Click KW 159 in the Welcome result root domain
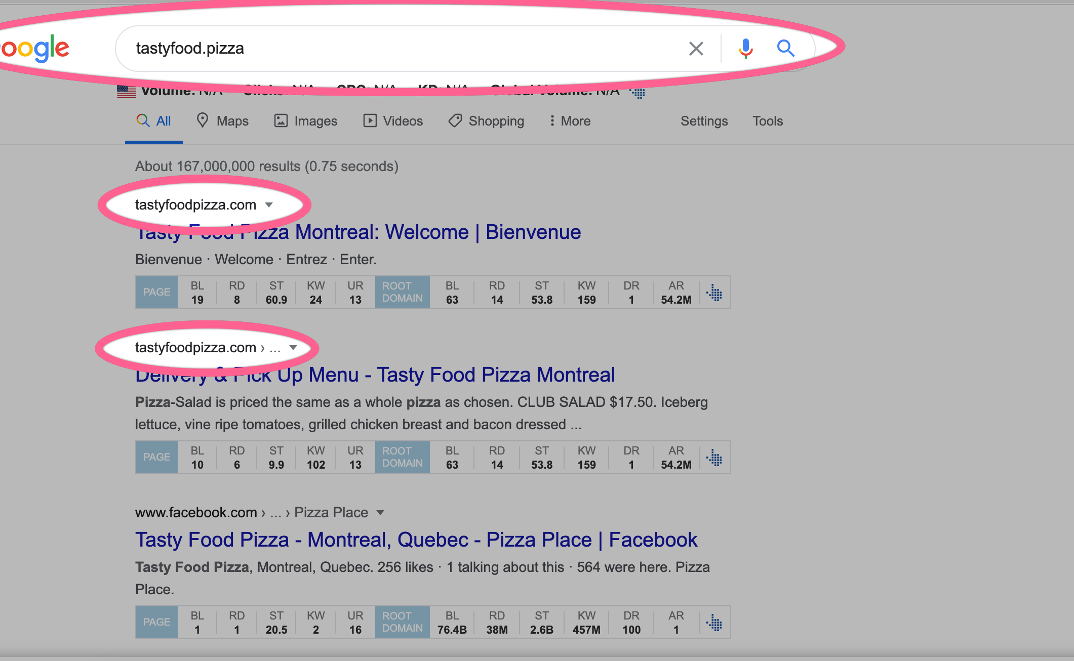This screenshot has width=1074, height=661. point(586,293)
